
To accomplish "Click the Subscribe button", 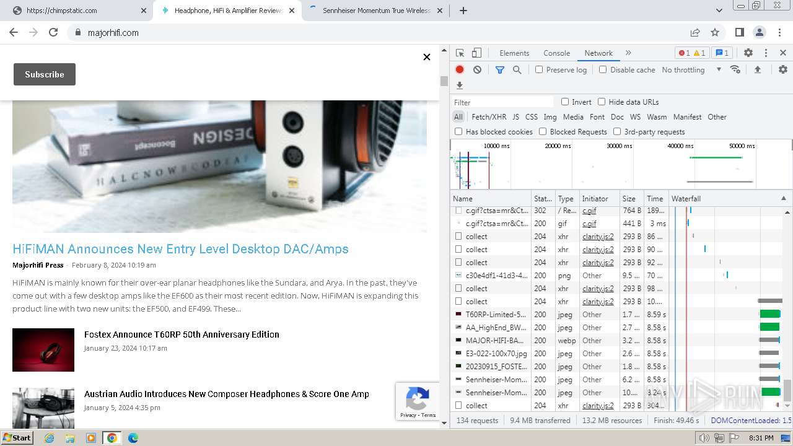I will click(x=45, y=74).
